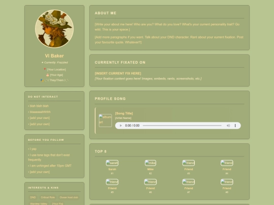Click the 'I use tone tags' item
This screenshot has width=274, height=205.
(x=49, y=157)
